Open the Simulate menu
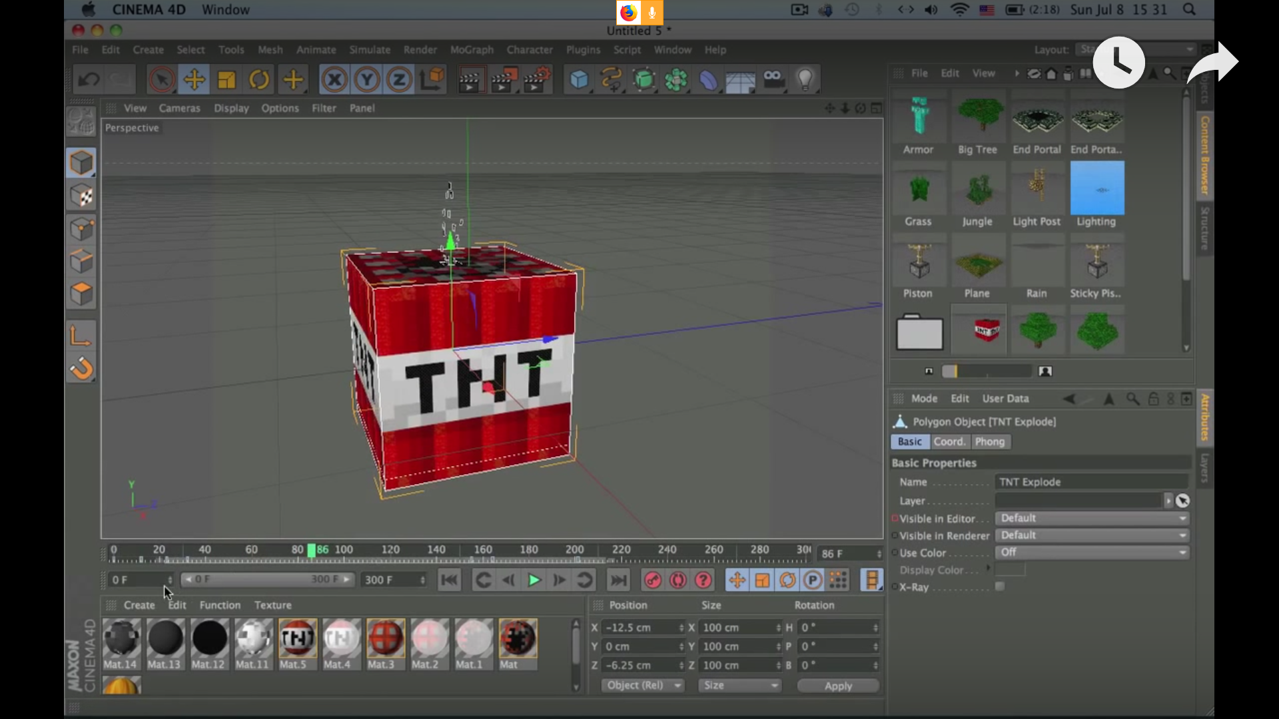Image resolution: width=1279 pixels, height=719 pixels. 370,50
